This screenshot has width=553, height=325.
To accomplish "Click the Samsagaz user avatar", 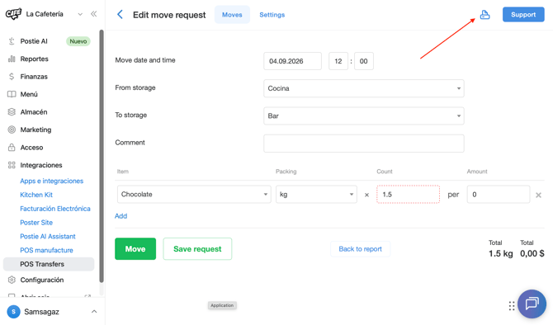I will click(13, 312).
